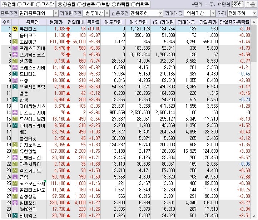The width and height of the screenshot is (258, 220).
Task: Choose the 상승률 sort radio button
Action: click(60, 4)
